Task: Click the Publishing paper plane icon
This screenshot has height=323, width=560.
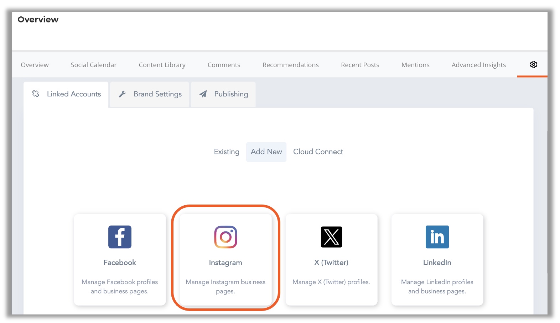Action: pyautogui.click(x=203, y=94)
